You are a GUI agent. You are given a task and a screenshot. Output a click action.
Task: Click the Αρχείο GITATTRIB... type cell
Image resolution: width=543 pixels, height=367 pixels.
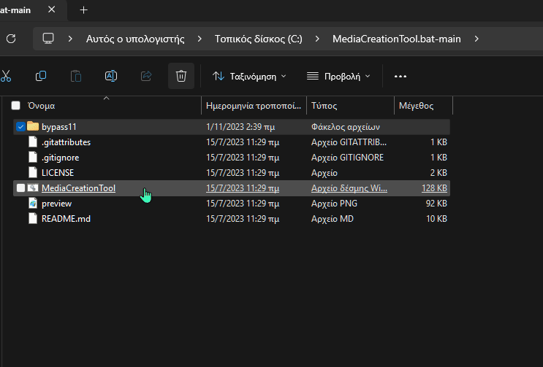(x=349, y=142)
